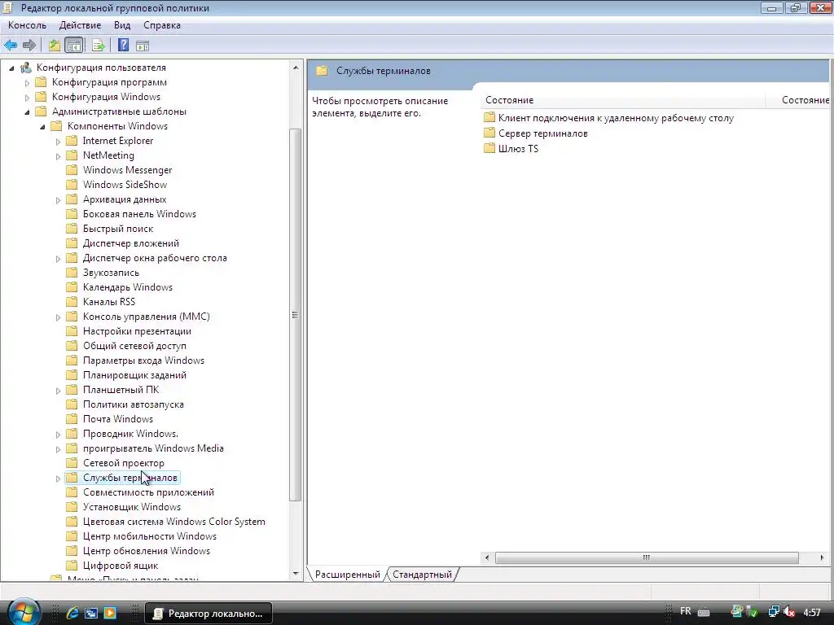Select Windows Messenger folder
This screenshot has height=625, width=834.
coord(127,170)
